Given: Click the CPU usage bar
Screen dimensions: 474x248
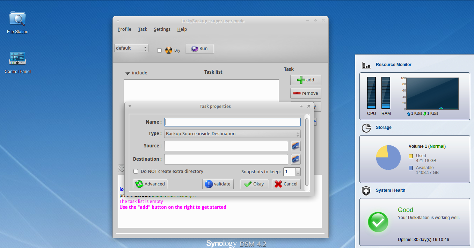Looking at the screenshot, I should pos(371,93).
